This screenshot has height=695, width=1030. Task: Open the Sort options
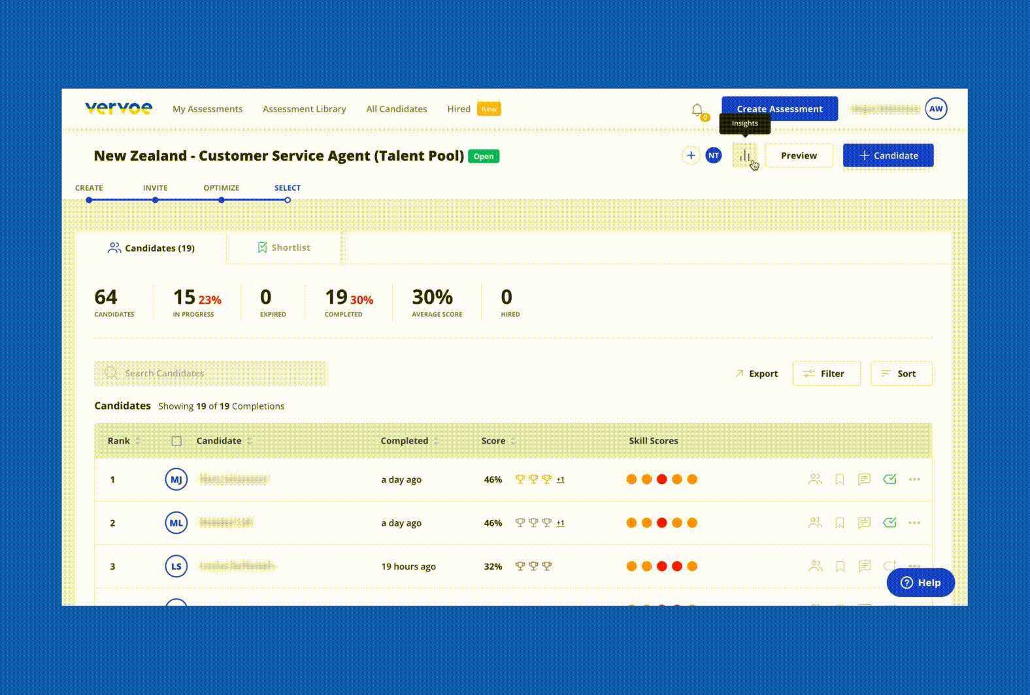click(x=901, y=374)
